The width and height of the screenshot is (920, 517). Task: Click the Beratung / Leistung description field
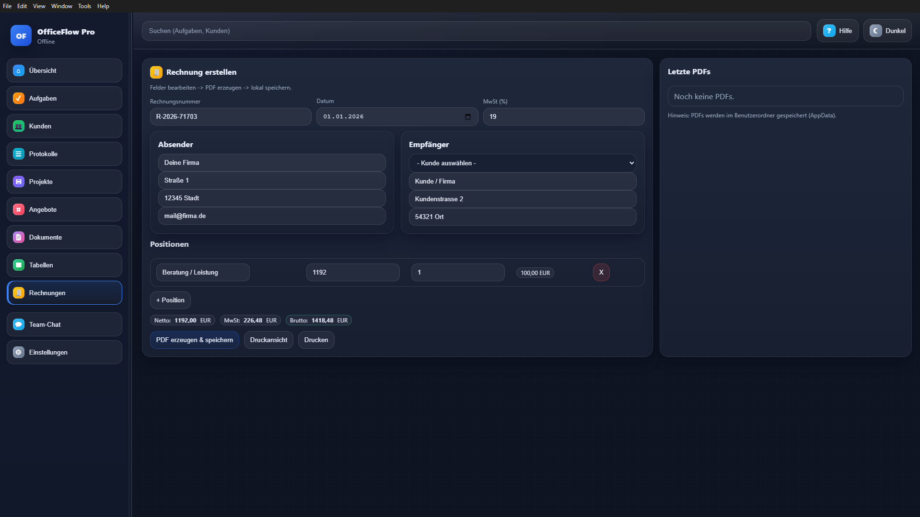pos(203,272)
